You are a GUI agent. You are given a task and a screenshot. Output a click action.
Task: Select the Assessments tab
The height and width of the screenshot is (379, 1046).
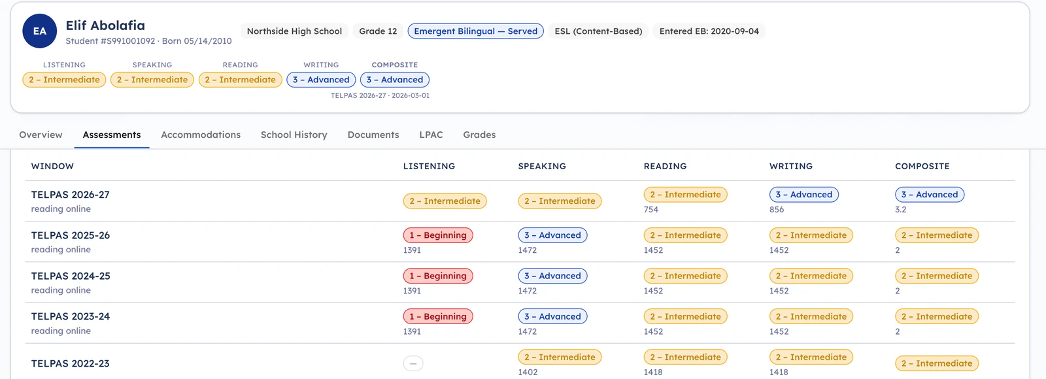coord(112,135)
